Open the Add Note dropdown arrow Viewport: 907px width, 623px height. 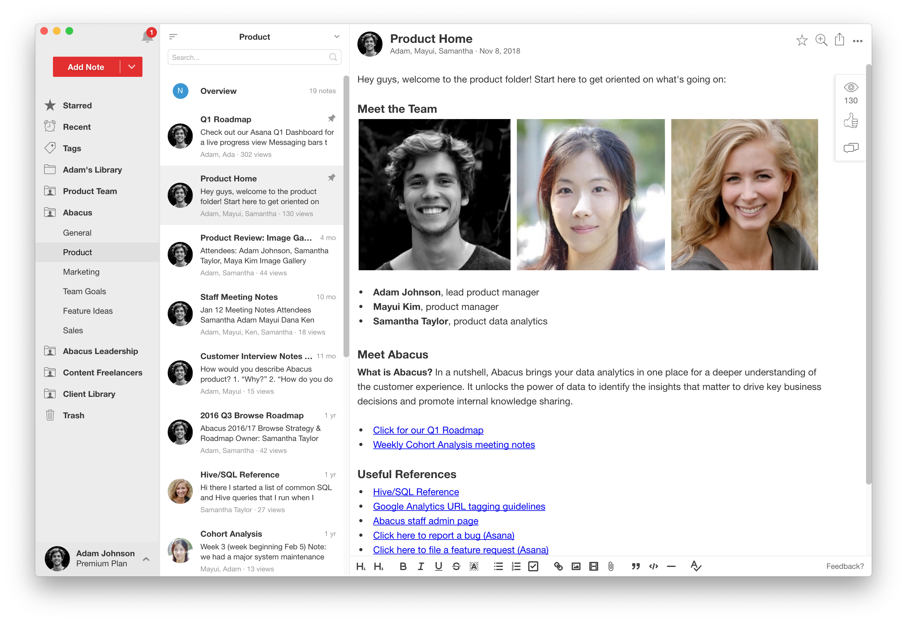132,67
